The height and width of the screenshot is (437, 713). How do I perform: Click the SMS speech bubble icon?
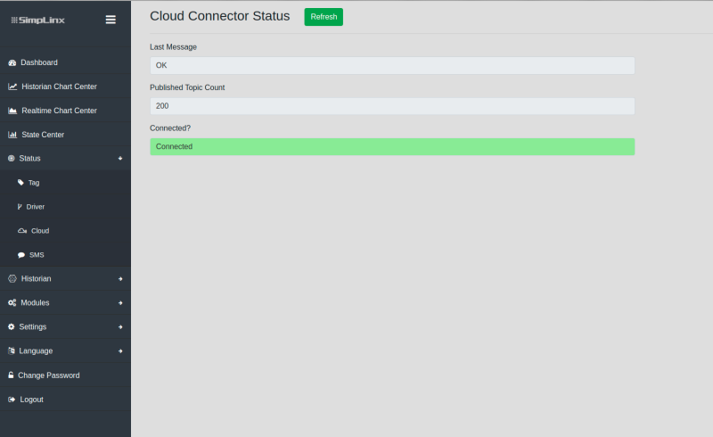point(21,255)
